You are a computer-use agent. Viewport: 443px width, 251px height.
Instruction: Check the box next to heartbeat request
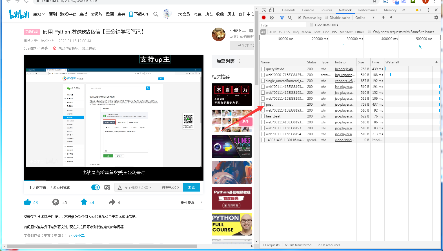click(x=263, y=116)
